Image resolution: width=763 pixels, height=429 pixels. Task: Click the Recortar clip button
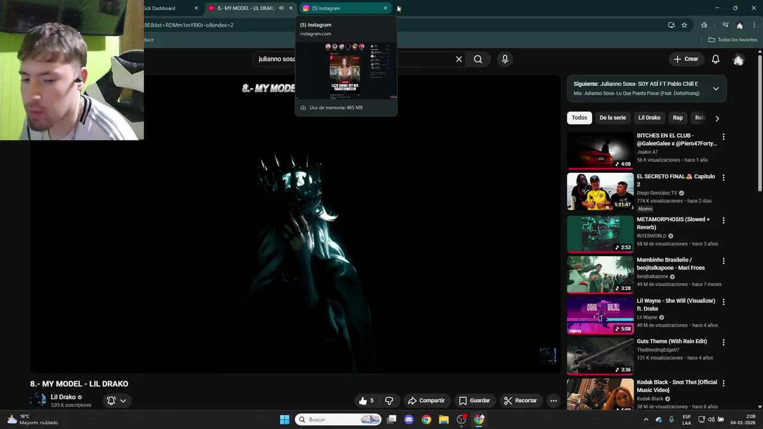pos(520,400)
